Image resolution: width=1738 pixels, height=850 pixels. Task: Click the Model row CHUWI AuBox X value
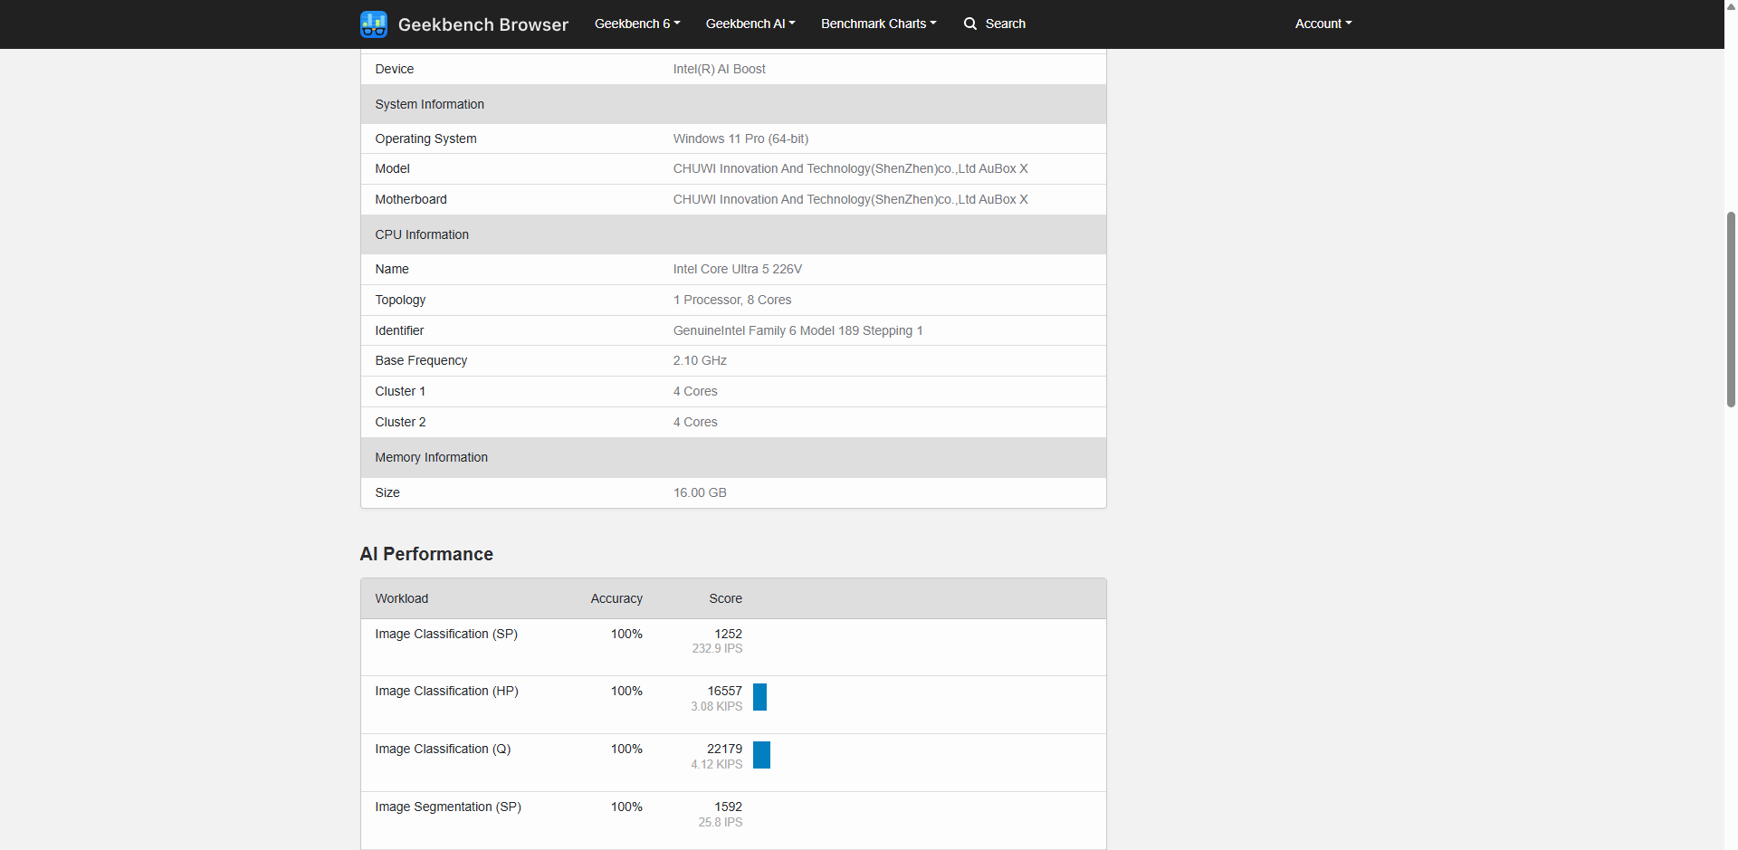850,168
